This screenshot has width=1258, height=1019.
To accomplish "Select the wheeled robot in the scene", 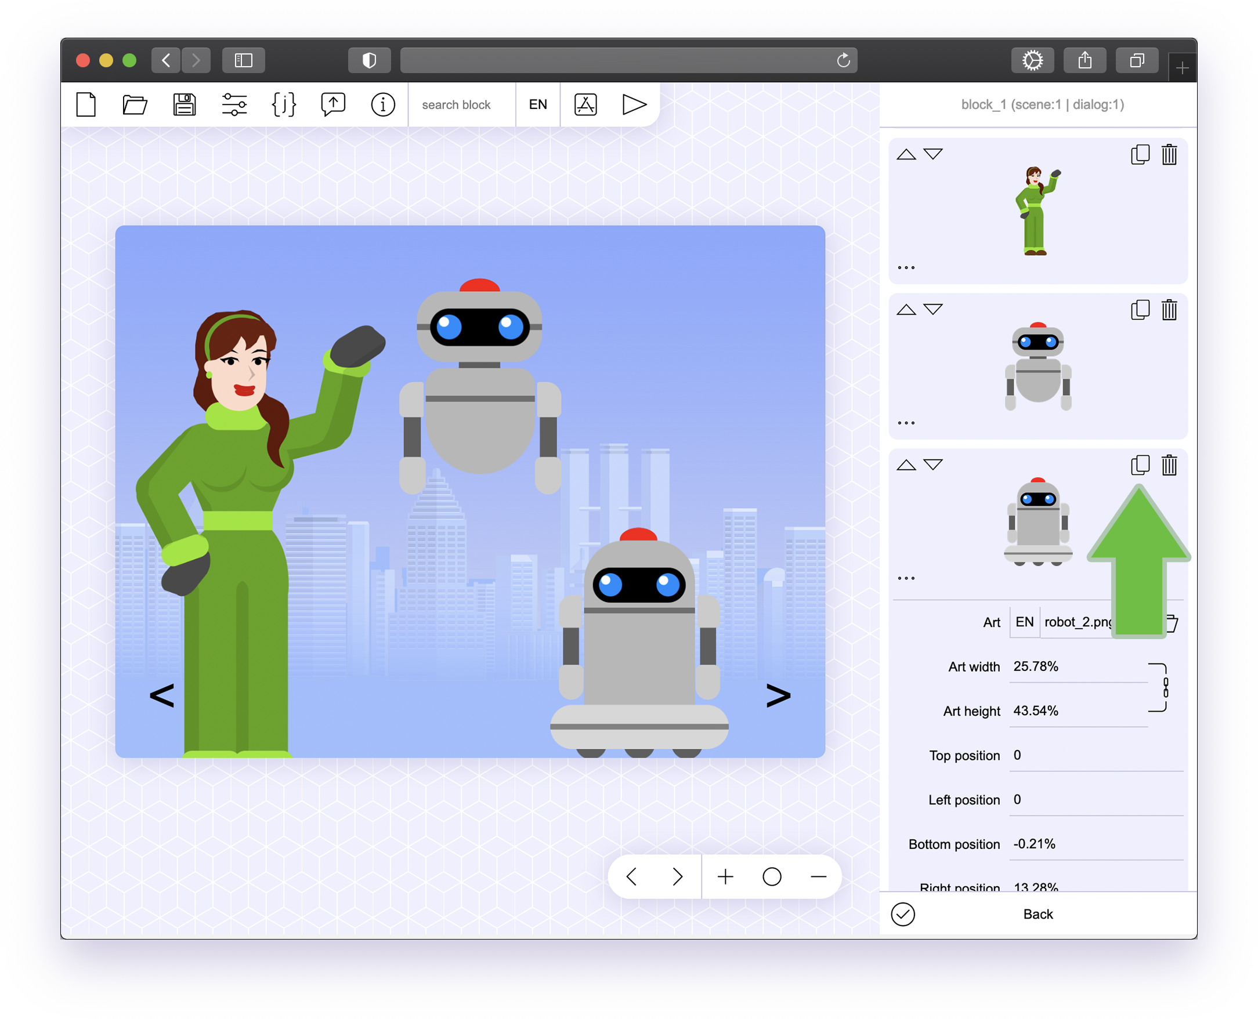I will (639, 642).
